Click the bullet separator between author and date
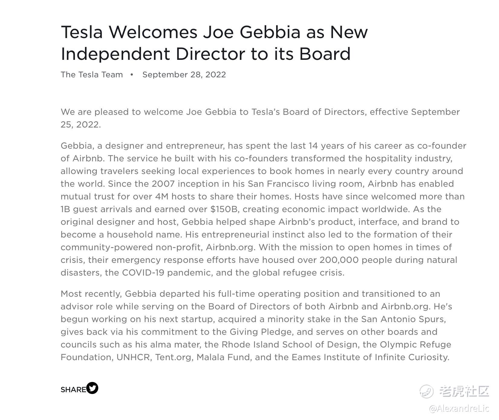499x420 pixels. point(132,75)
